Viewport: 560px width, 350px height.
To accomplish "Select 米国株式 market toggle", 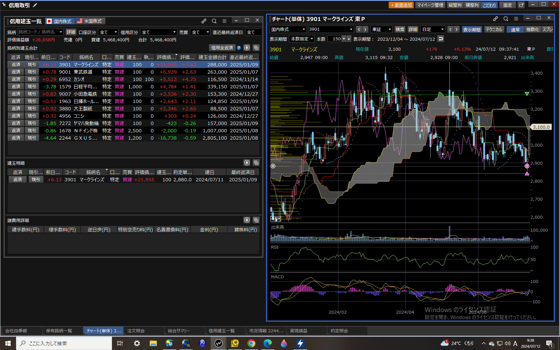I will [x=90, y=21].
